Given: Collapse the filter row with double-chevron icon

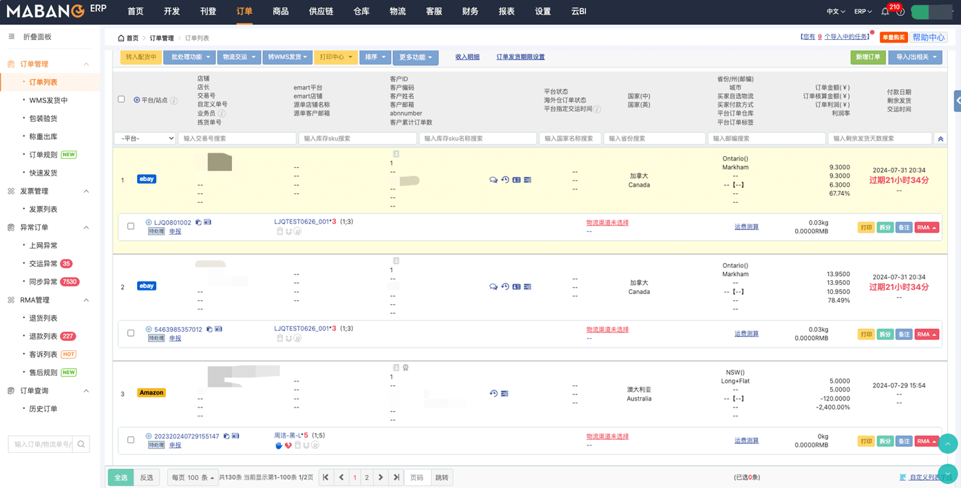Looking at the screenshot, I should [940, 139].
